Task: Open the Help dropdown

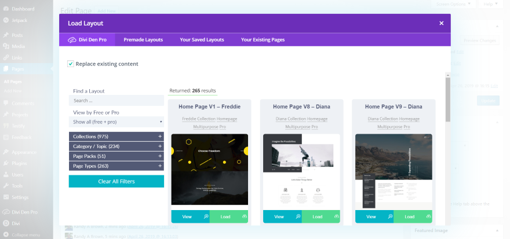Action: [490, 4]
